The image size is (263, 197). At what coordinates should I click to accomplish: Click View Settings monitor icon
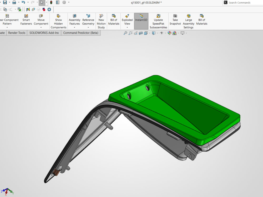183,33
